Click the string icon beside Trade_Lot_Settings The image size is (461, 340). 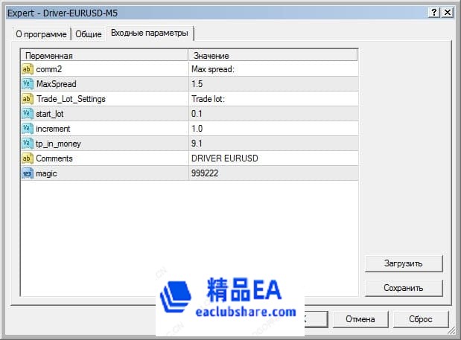coord(28,99)
